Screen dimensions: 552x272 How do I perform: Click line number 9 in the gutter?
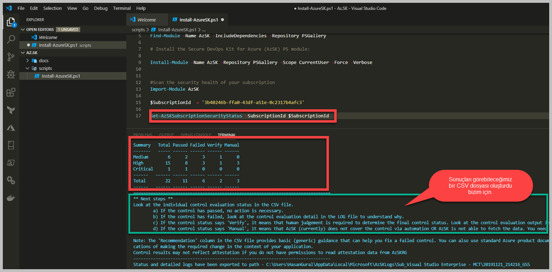click(x=140, y=62)
